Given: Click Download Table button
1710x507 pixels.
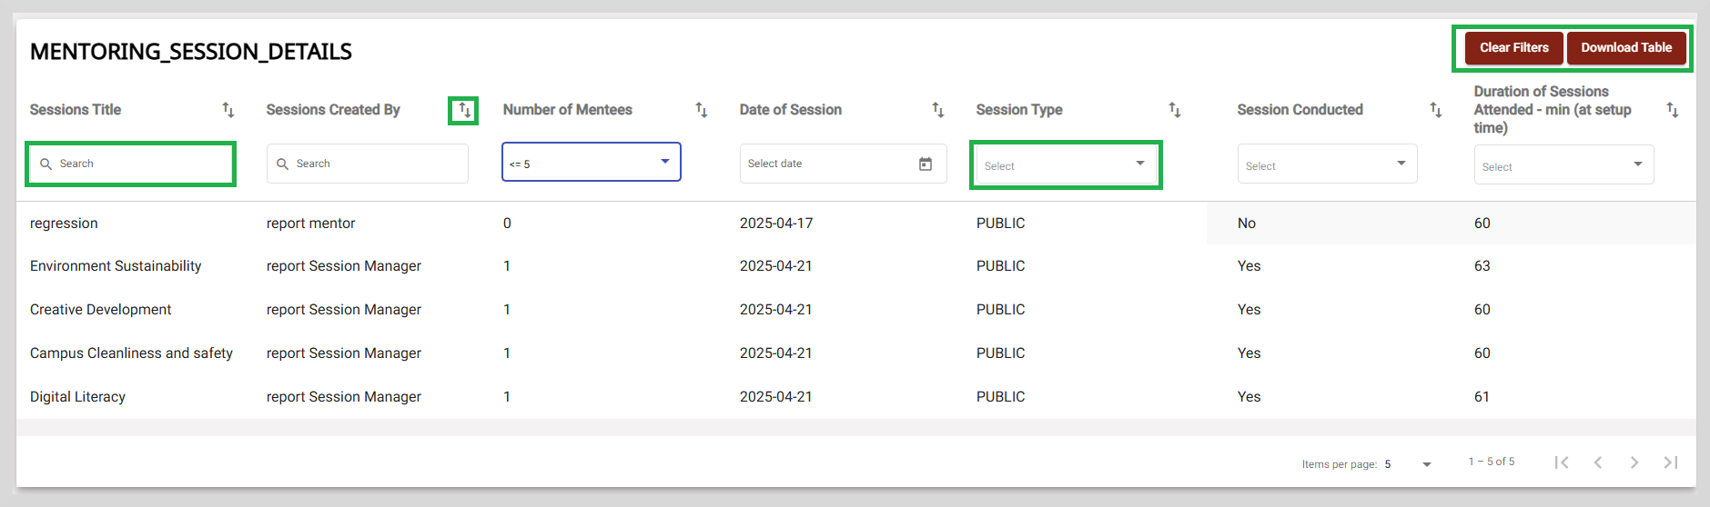Looking at the screenshot, I should (1626, 48).
